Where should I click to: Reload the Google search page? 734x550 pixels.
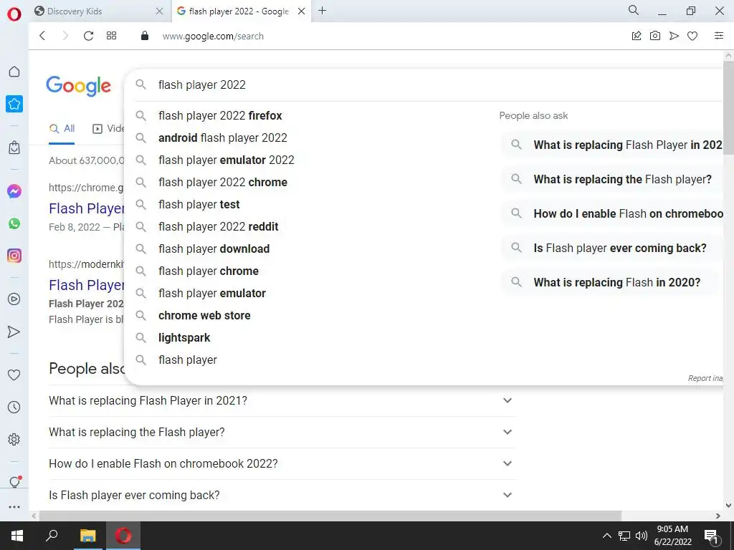tap(88, 36)
